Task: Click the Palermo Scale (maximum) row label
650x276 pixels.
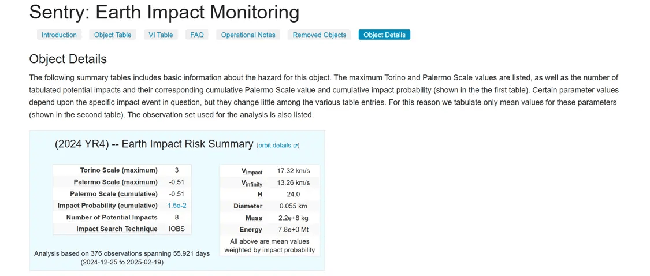Action: tap(116, 182)
